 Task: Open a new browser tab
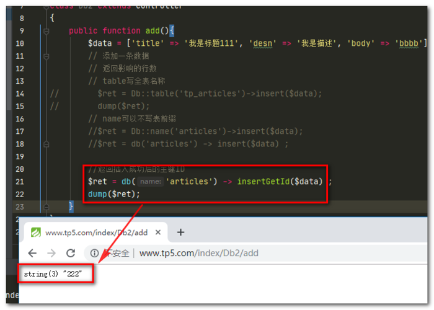click(180, 232)
